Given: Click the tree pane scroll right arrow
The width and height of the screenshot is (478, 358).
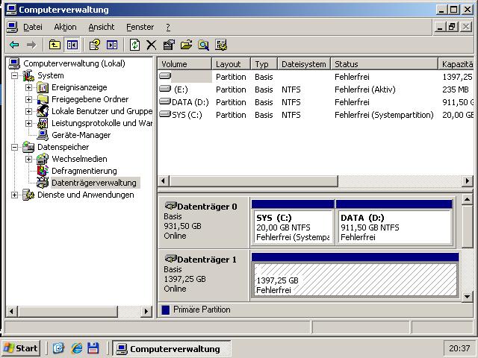Looking at the screenshot, I should point(146,312).
